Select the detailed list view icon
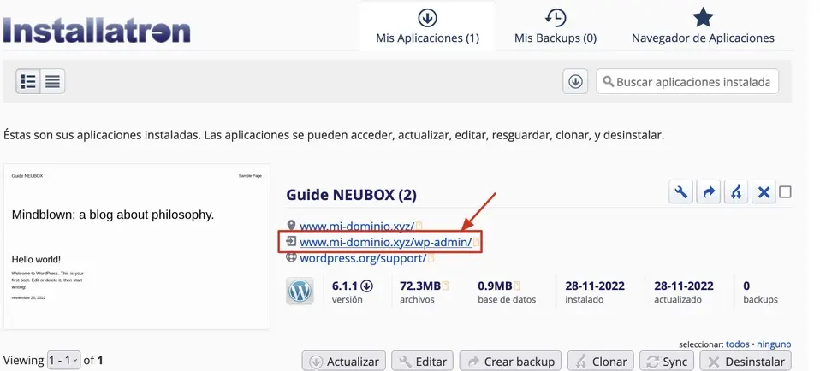Image resolution: width=820 pixels, height=371 pixels. click(x=28, y=81)
